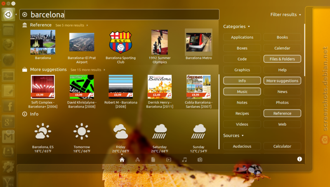The width and height of the screenshot is (330, 187).
Task: Open Barcelona Sporting Club crest result
Action: 120,42
